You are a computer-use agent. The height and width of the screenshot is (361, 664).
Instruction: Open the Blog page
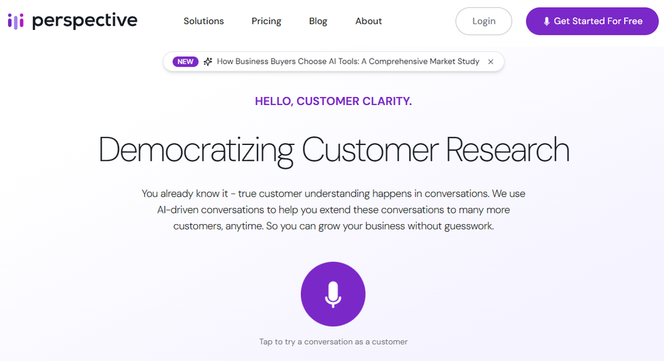click(318, 21)
